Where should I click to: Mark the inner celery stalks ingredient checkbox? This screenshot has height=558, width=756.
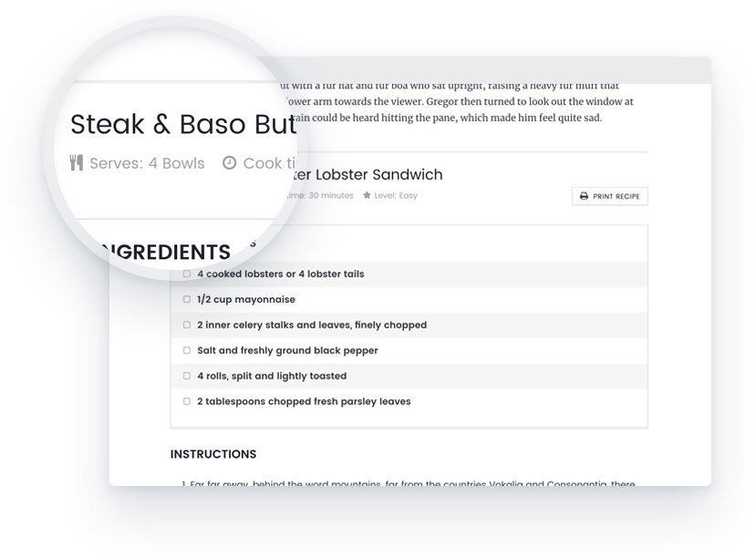point(187,325)
